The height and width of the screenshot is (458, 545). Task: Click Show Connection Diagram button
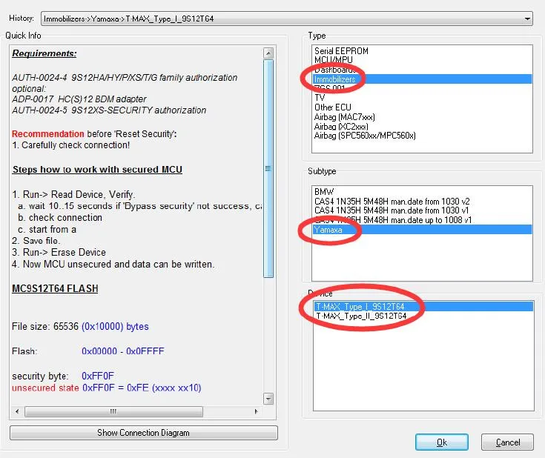[x=144, y=433]
